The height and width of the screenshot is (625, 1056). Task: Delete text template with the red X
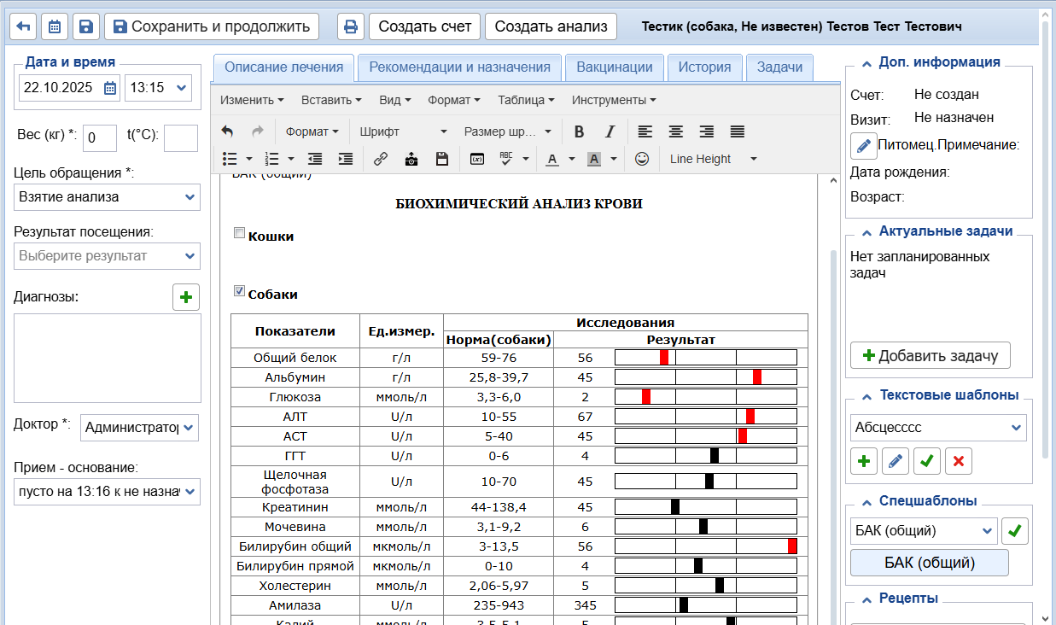click(x=958, y=461)
